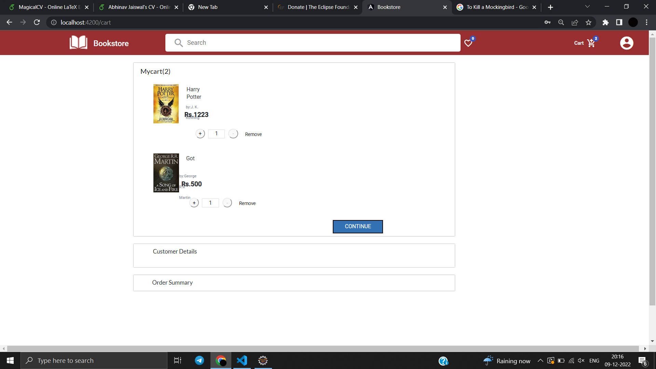Viewport: 656px width, 369px height.
Task: Click the page reload icon
Action: (37, 22)
